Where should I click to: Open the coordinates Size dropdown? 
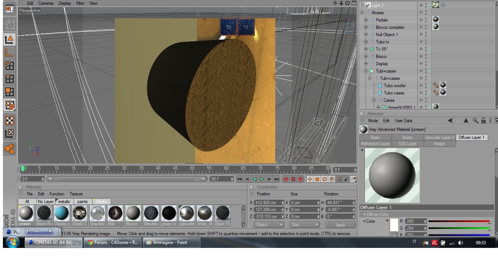tap(305, 225)
